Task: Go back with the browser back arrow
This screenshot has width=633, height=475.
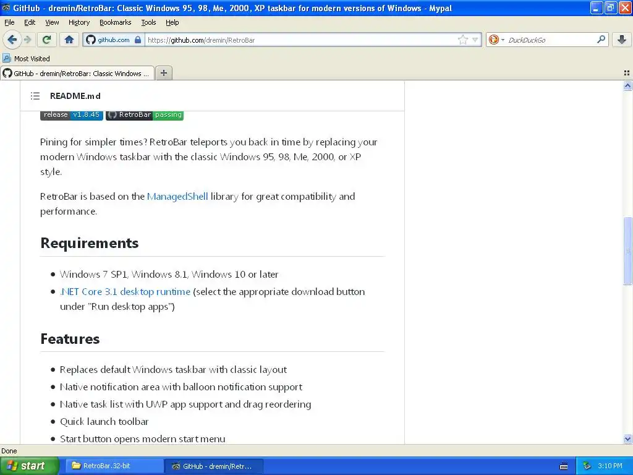Action: (x=12, y=40)
